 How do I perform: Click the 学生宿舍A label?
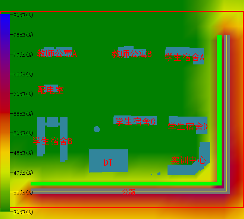click(x=184, y=57)
